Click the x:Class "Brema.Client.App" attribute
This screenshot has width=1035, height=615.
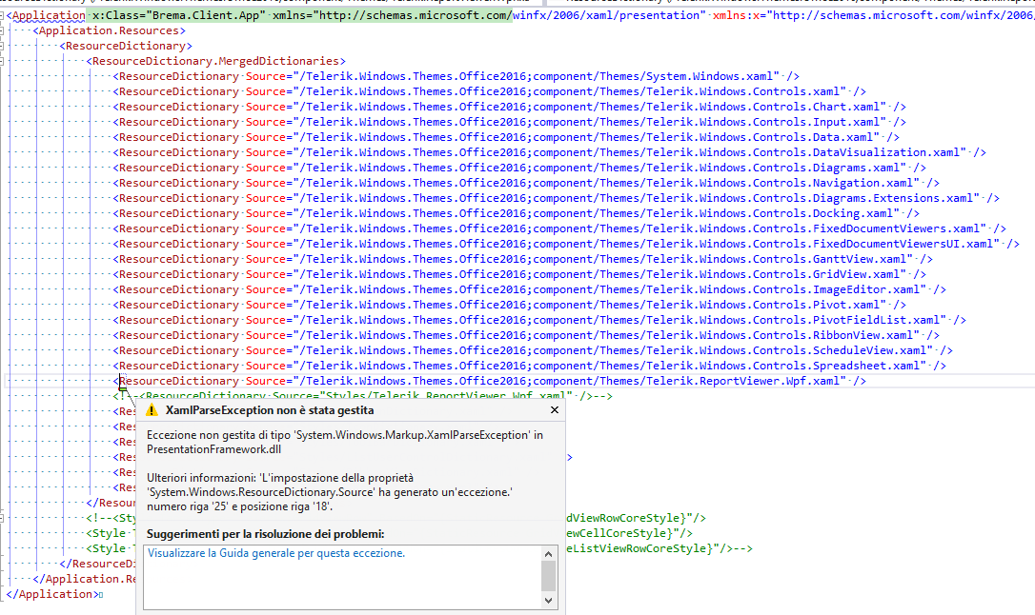click(179, 15)
